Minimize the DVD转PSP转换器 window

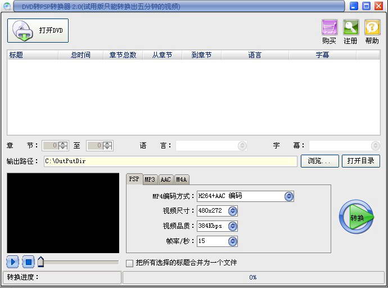(354, 6)
